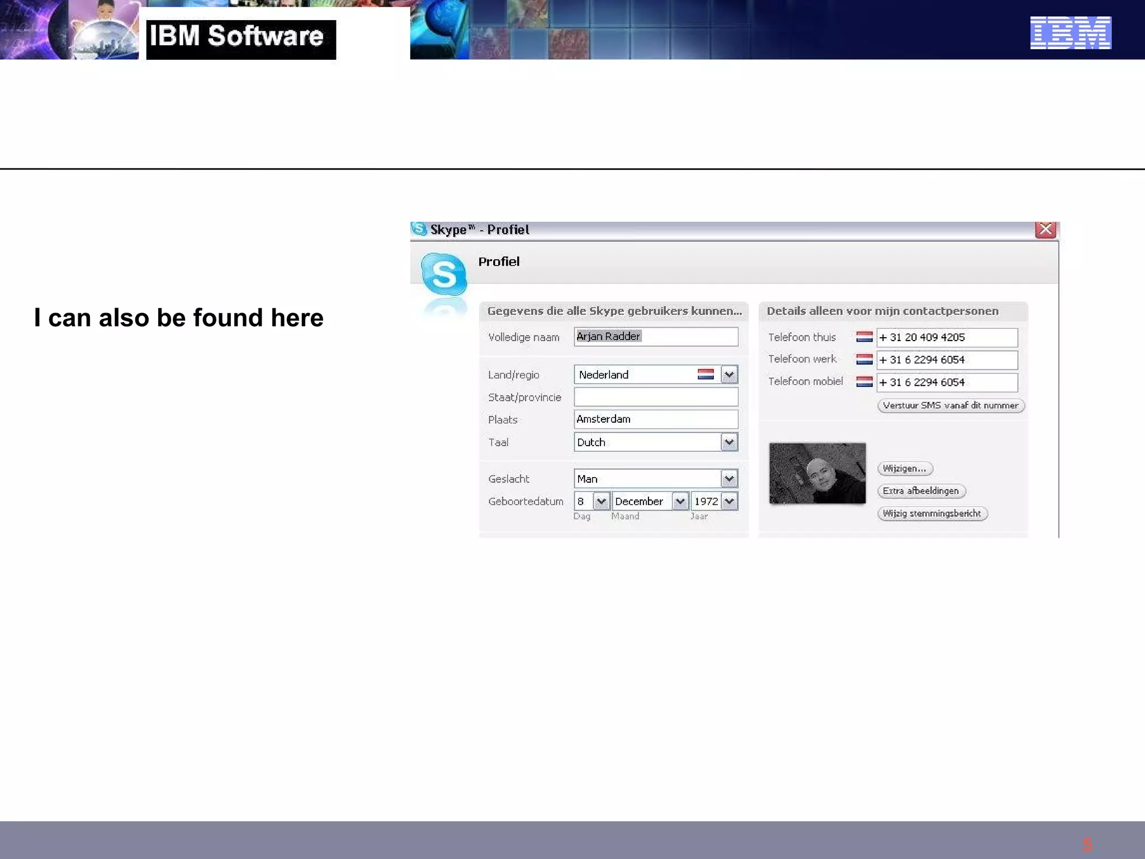Open the birth year dropdown showing 1972

730,501
